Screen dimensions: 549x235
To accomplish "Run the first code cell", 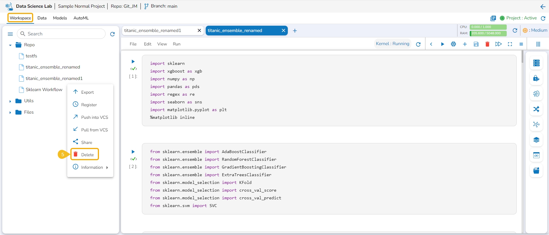I will 133,61.
